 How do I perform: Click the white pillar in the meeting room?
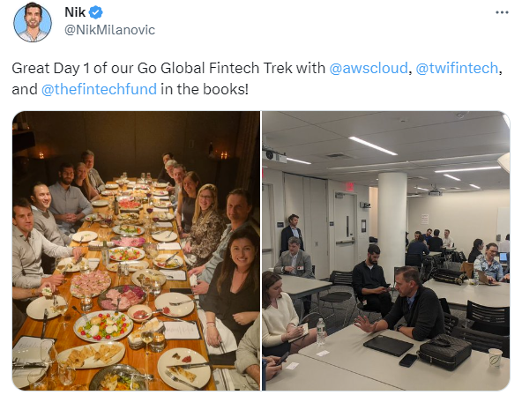click(392, 225)
